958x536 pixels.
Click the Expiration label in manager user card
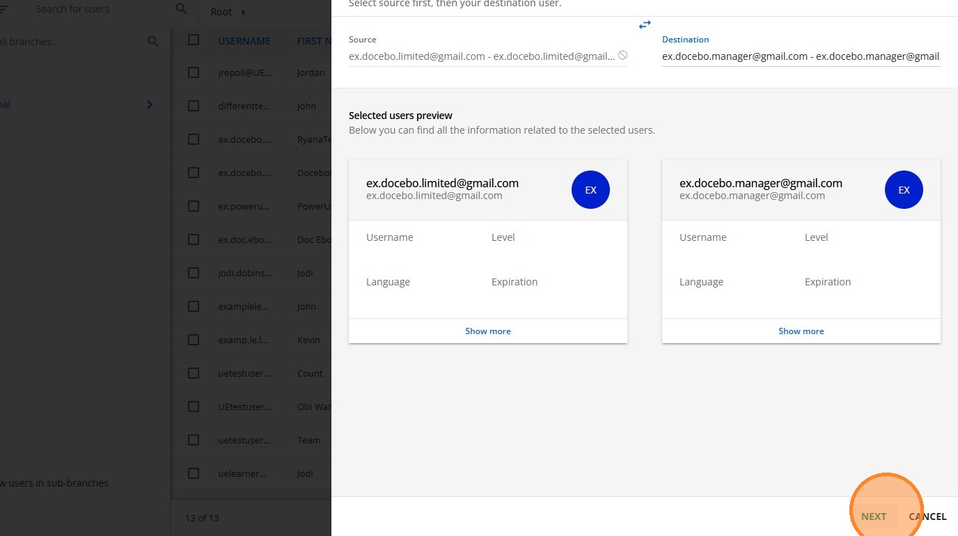[828, 282]
